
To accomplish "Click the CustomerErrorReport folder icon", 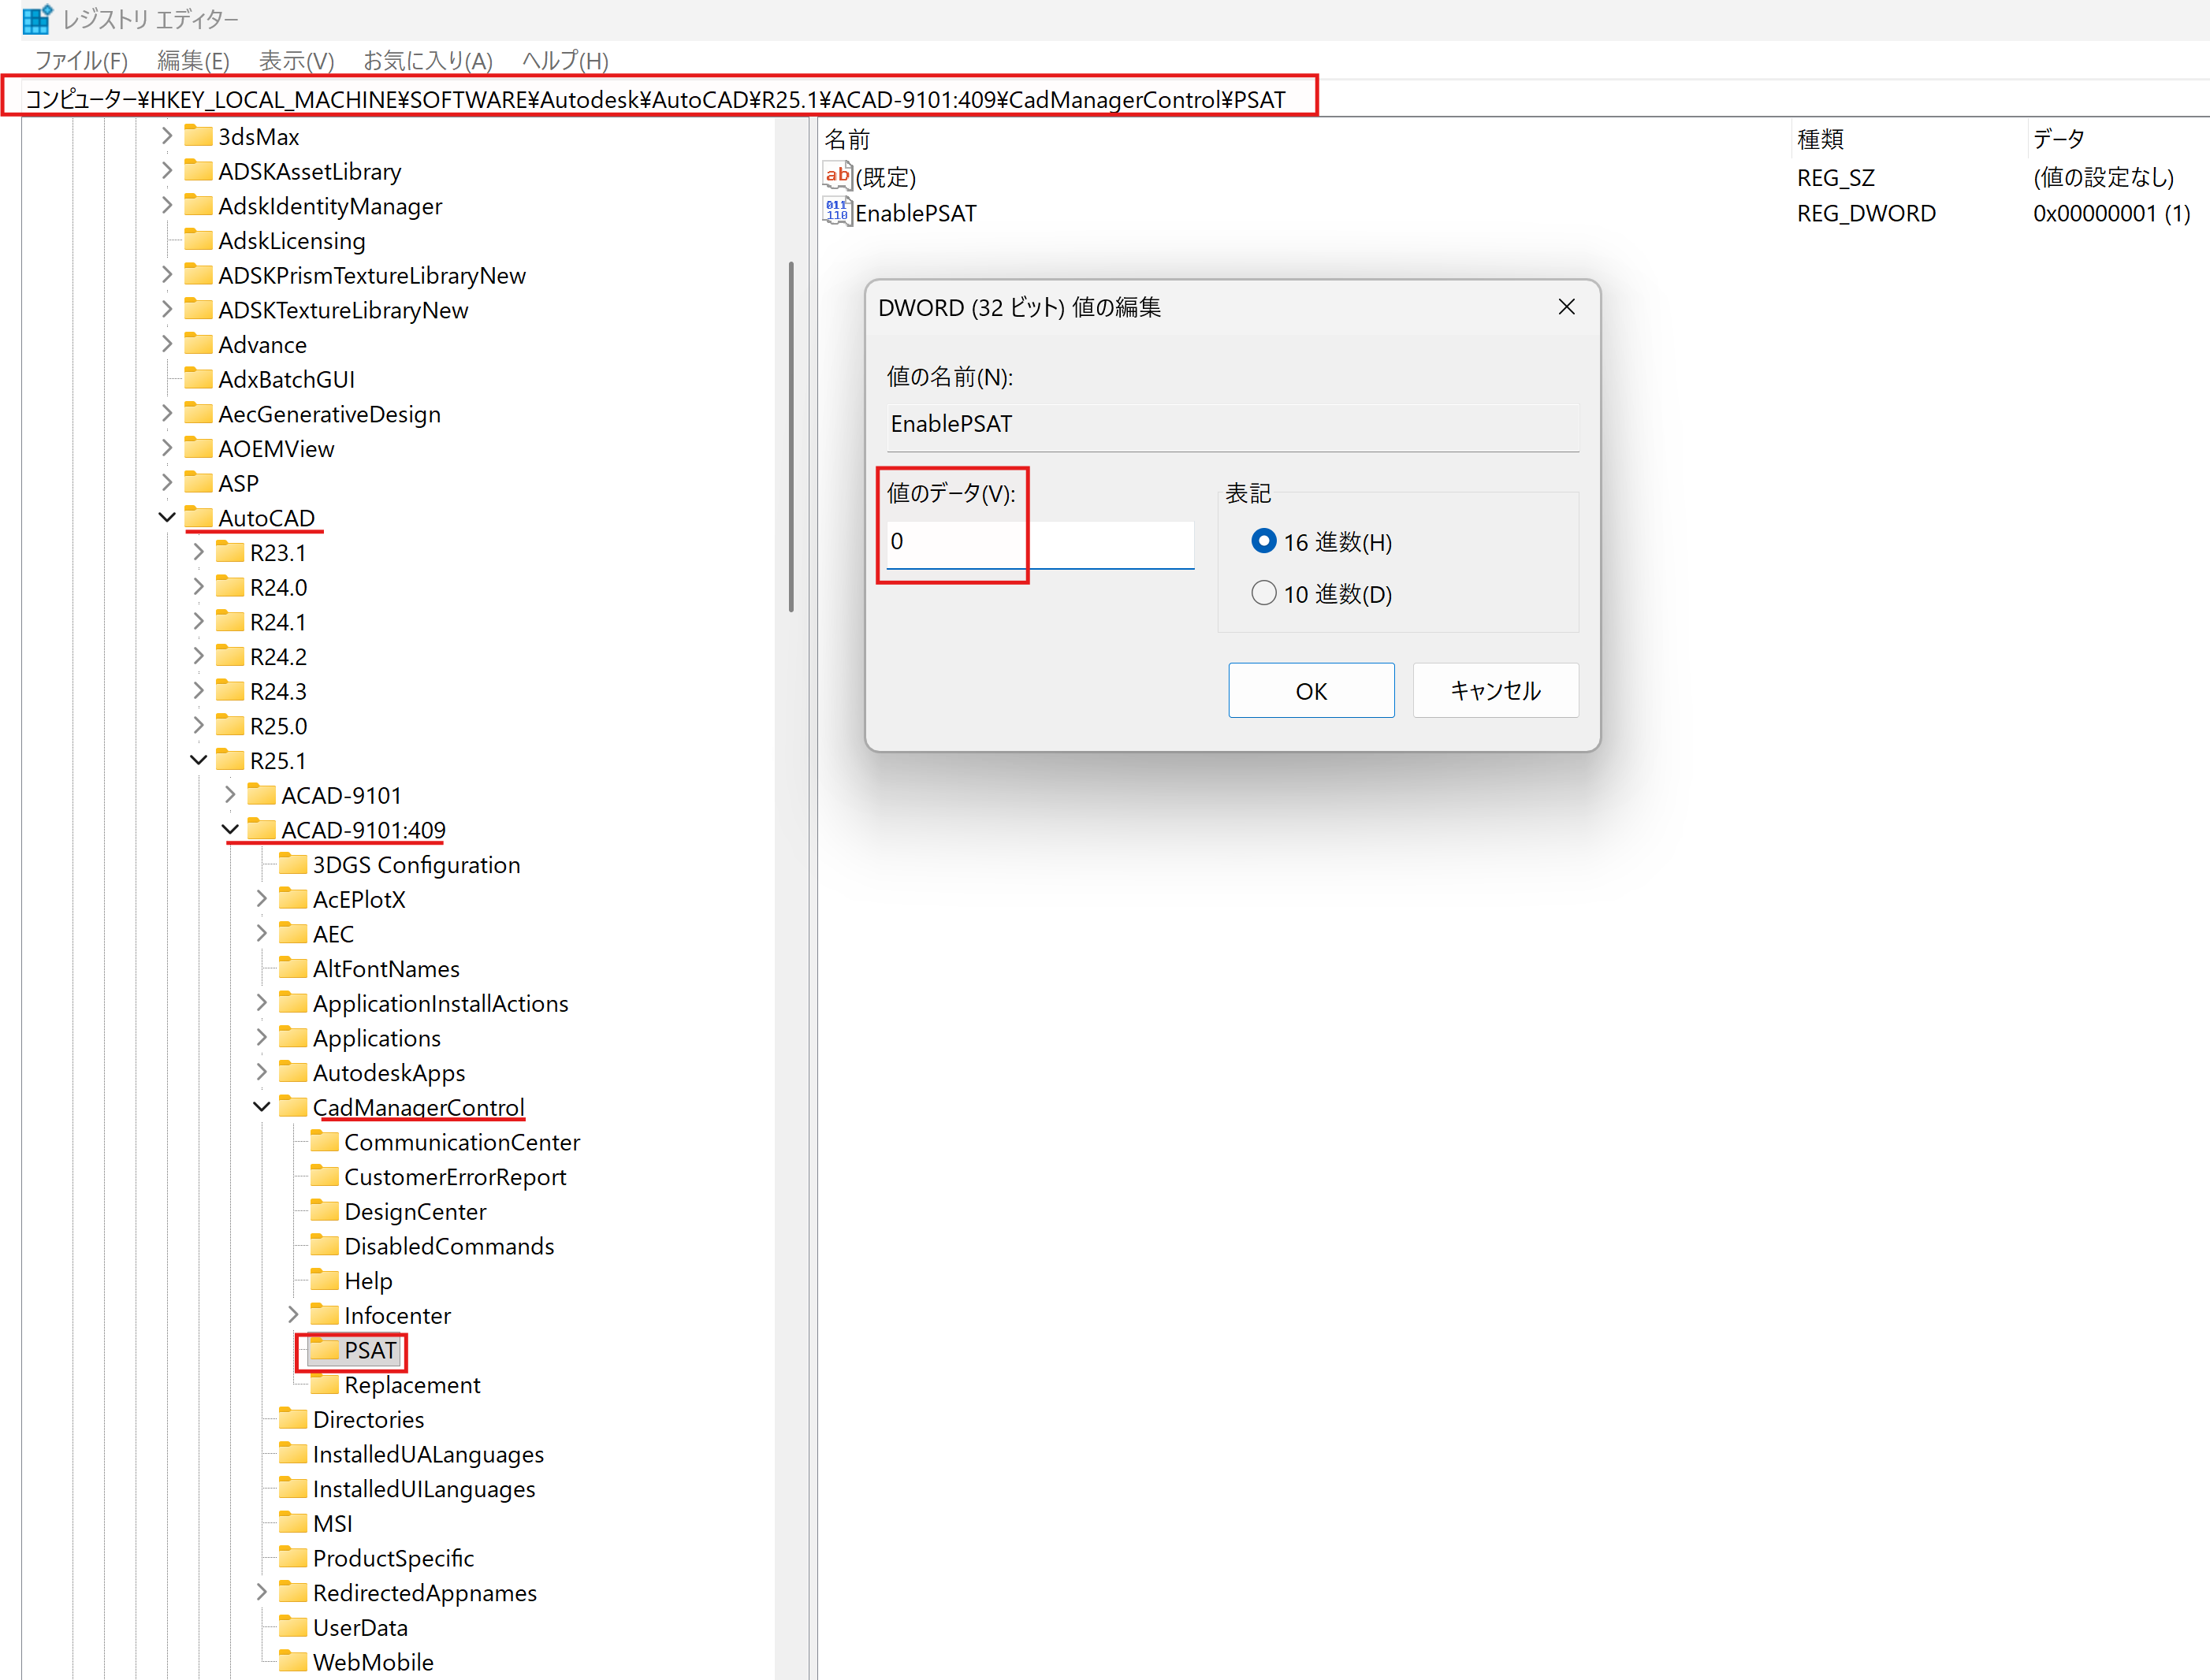I will pos(324,1176).
